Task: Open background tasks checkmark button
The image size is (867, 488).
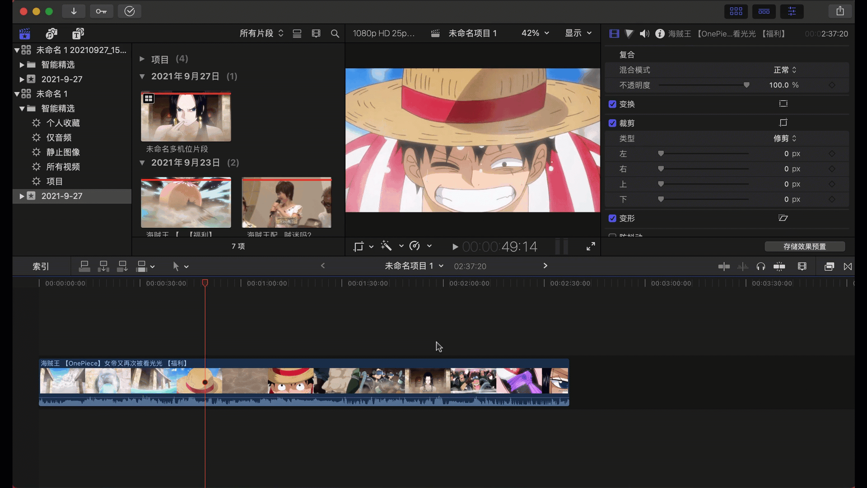Action: coord(130,11)
